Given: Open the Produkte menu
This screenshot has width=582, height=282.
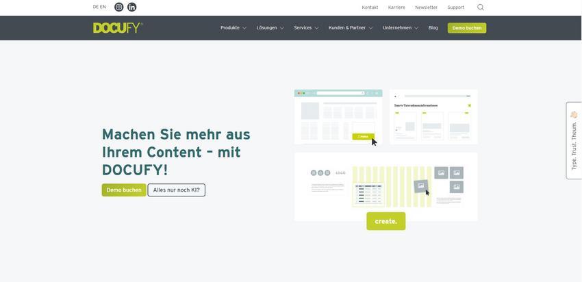Looking at the screenshot, I should point(230,28).
